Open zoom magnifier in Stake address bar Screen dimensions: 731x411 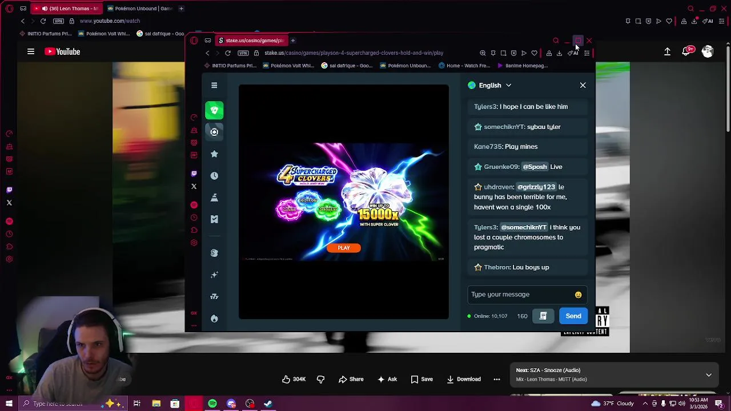483,53
